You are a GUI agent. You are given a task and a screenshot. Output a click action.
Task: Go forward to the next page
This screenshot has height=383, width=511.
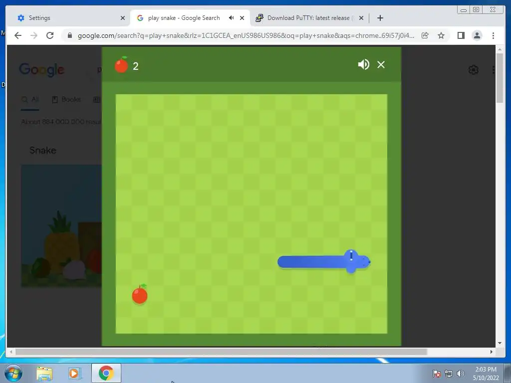[34, 35]
